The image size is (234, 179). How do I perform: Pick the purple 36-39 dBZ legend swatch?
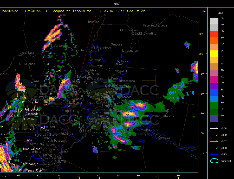[214, 86]
